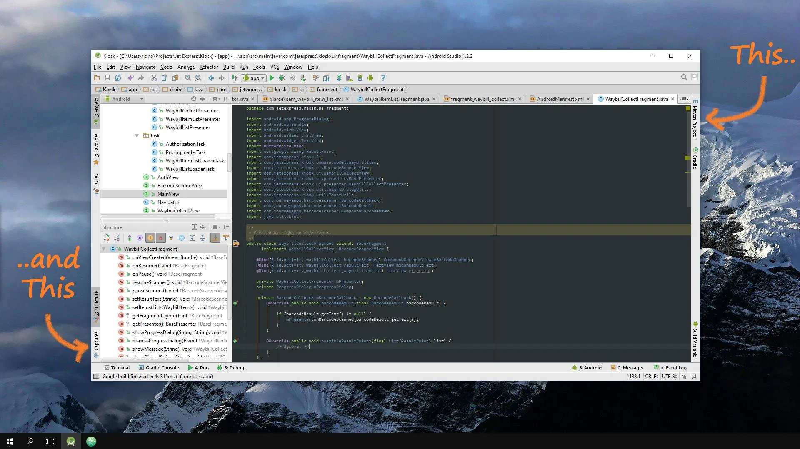Collapse the task folder in project tree
The width and height of the screenshot is (800, 449).
pos(137,136)
